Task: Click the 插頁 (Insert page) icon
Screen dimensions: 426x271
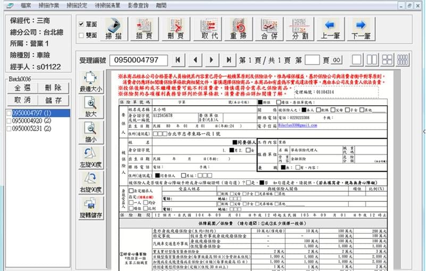Action: pos(145,29)
